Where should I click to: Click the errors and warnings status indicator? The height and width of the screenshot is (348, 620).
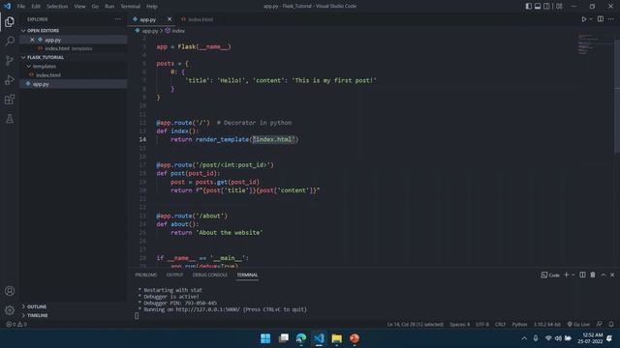click(16, 325)
